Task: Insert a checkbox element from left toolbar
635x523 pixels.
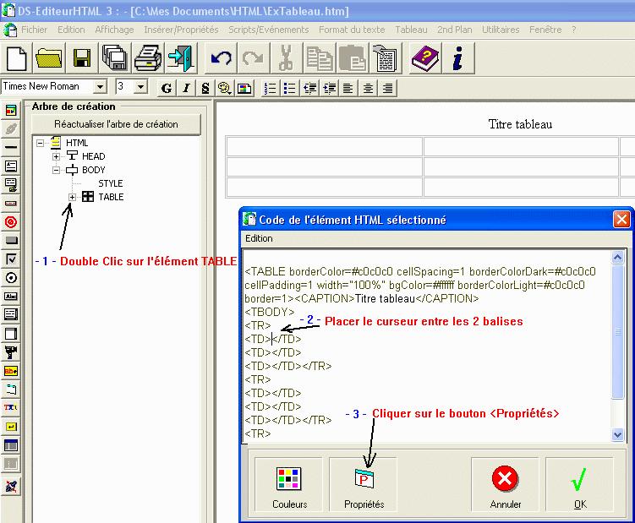Action: point(11,259)
